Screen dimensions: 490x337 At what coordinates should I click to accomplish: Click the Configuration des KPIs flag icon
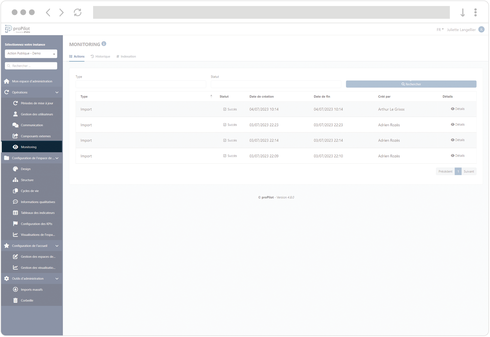[x=15, y=224]
